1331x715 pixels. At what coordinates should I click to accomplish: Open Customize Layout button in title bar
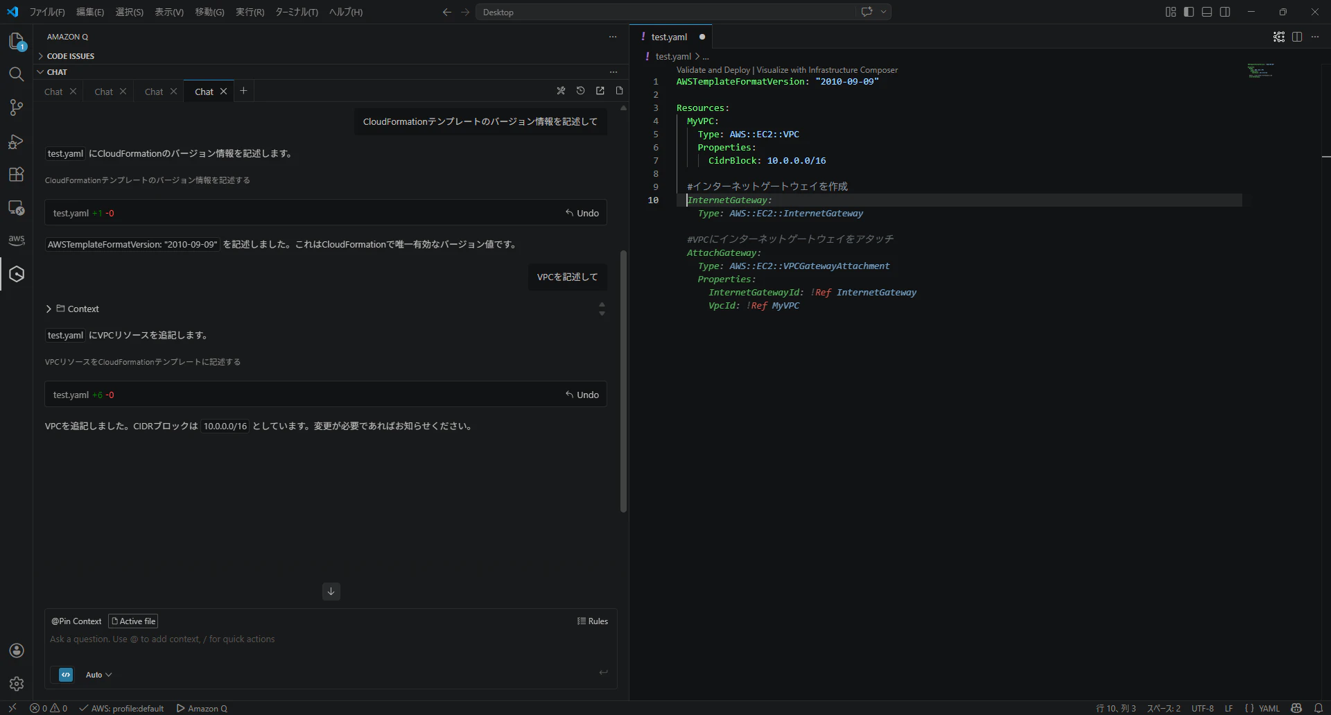[x=1171, y=12]
